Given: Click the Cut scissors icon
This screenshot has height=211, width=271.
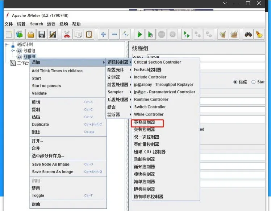Looking at the screenshot, I should [x=67, y=34].
